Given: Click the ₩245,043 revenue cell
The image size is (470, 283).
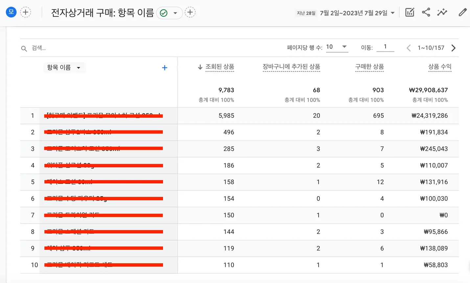Looking at the screenshot, I should tap(434, 149).
